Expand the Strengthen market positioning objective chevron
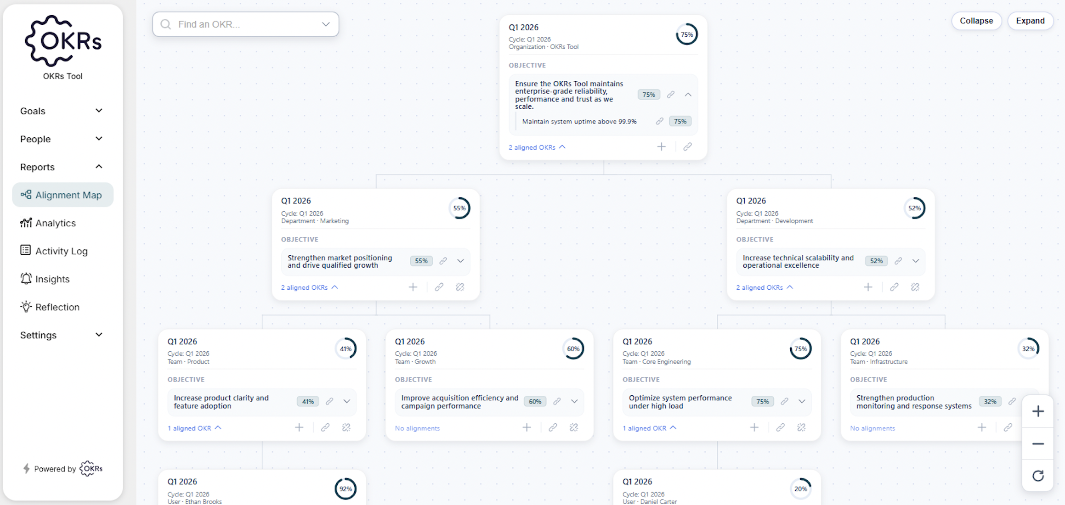This screenshot has height=505, width=1065. (x=460, y=261)
